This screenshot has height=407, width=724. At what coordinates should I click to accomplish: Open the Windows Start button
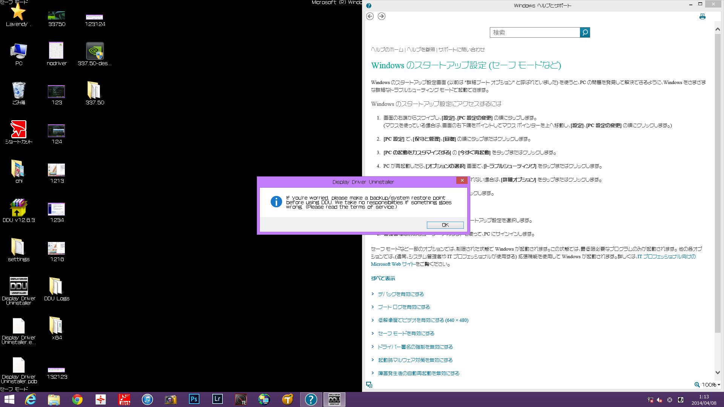9,399
